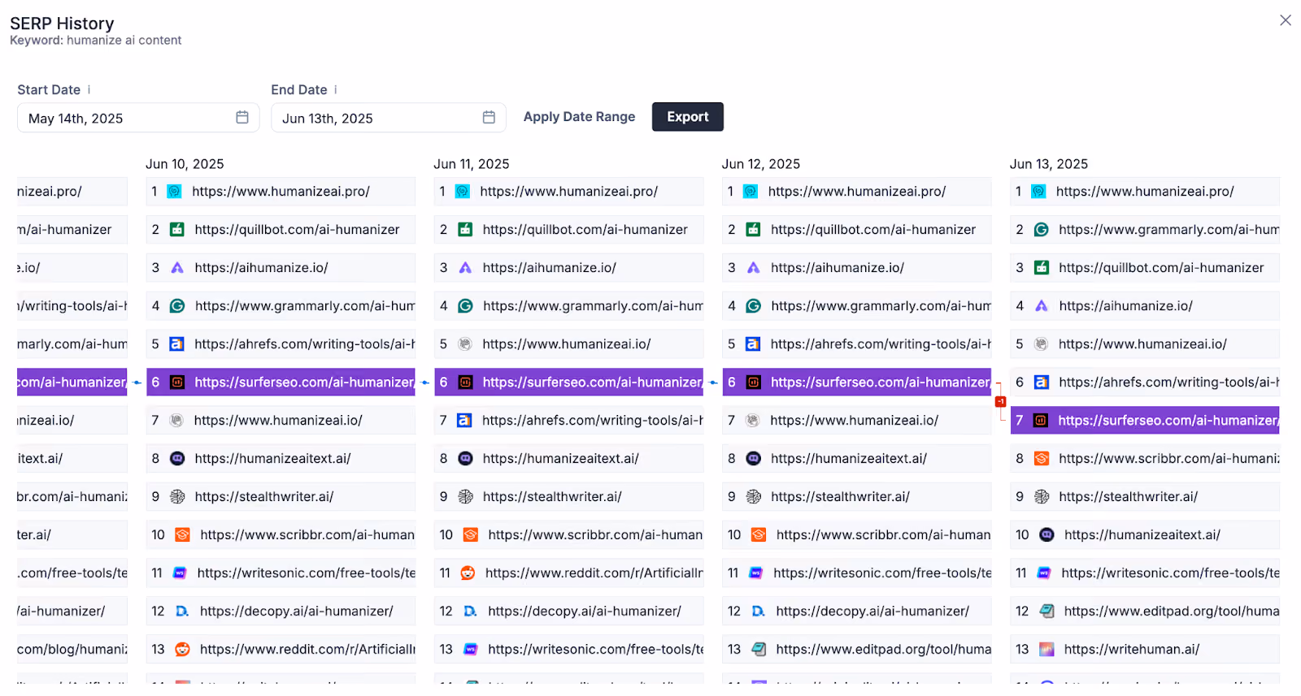1301x696 pixels.
Task: Click the Jun 12, 2025 column header
Action: coord(761,164)
